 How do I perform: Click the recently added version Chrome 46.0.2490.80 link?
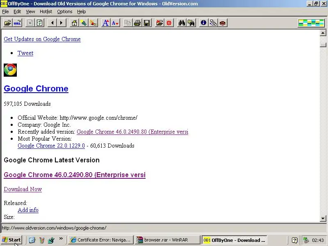tap(132, 132)
